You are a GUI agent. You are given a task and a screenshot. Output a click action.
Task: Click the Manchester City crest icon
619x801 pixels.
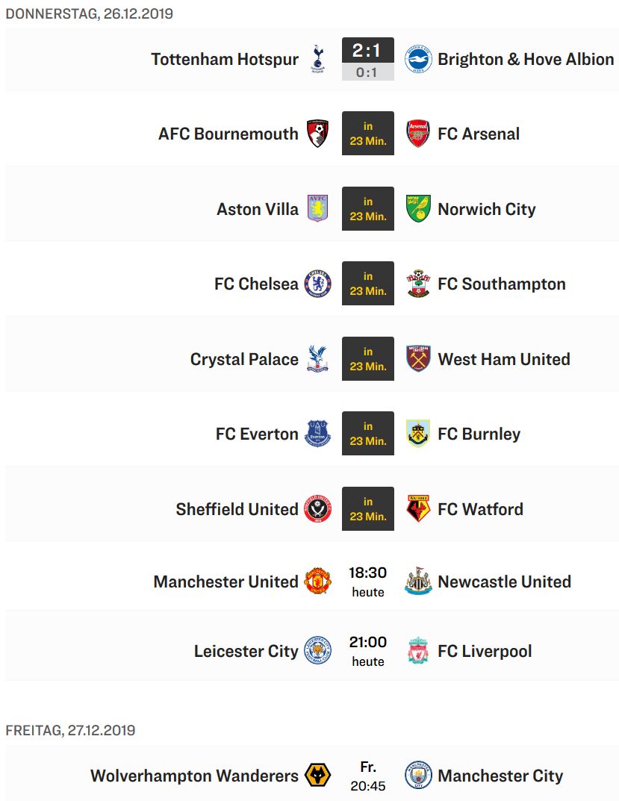pos(418,775)
